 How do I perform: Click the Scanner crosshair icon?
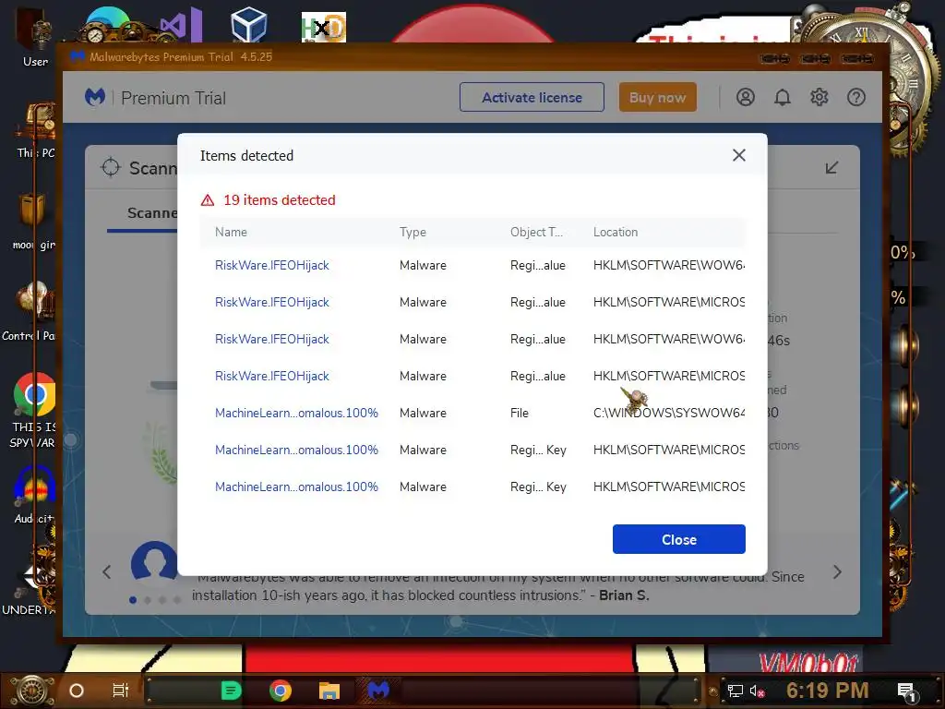111,167
